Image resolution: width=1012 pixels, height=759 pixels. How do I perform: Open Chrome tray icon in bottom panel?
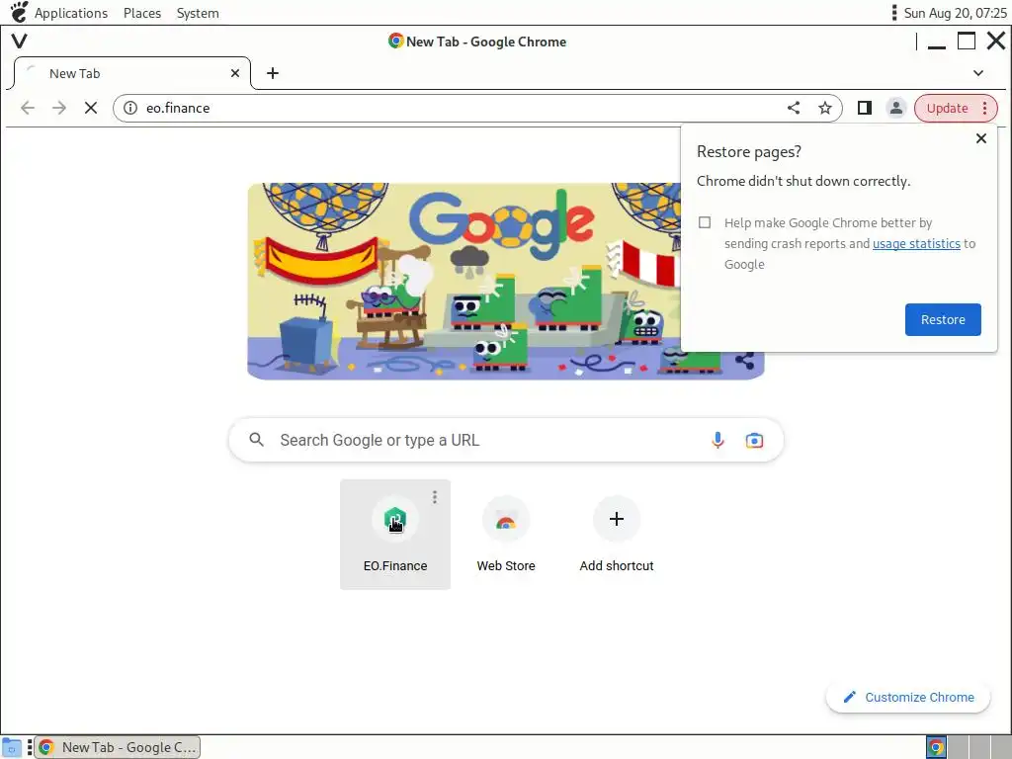936,747
